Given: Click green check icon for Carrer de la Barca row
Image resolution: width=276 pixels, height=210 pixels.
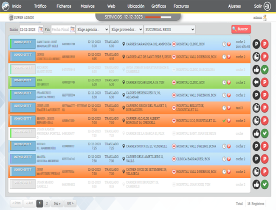Looking at the screenshot, I should pyautogui.click(x=265, y=133).
